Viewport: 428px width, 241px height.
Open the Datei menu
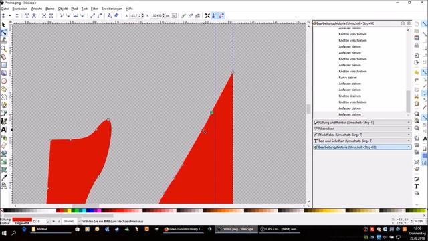(x=5, y=9)
